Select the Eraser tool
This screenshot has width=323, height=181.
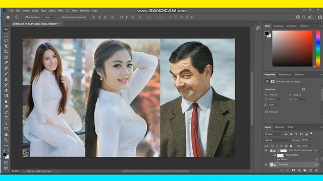6,90
